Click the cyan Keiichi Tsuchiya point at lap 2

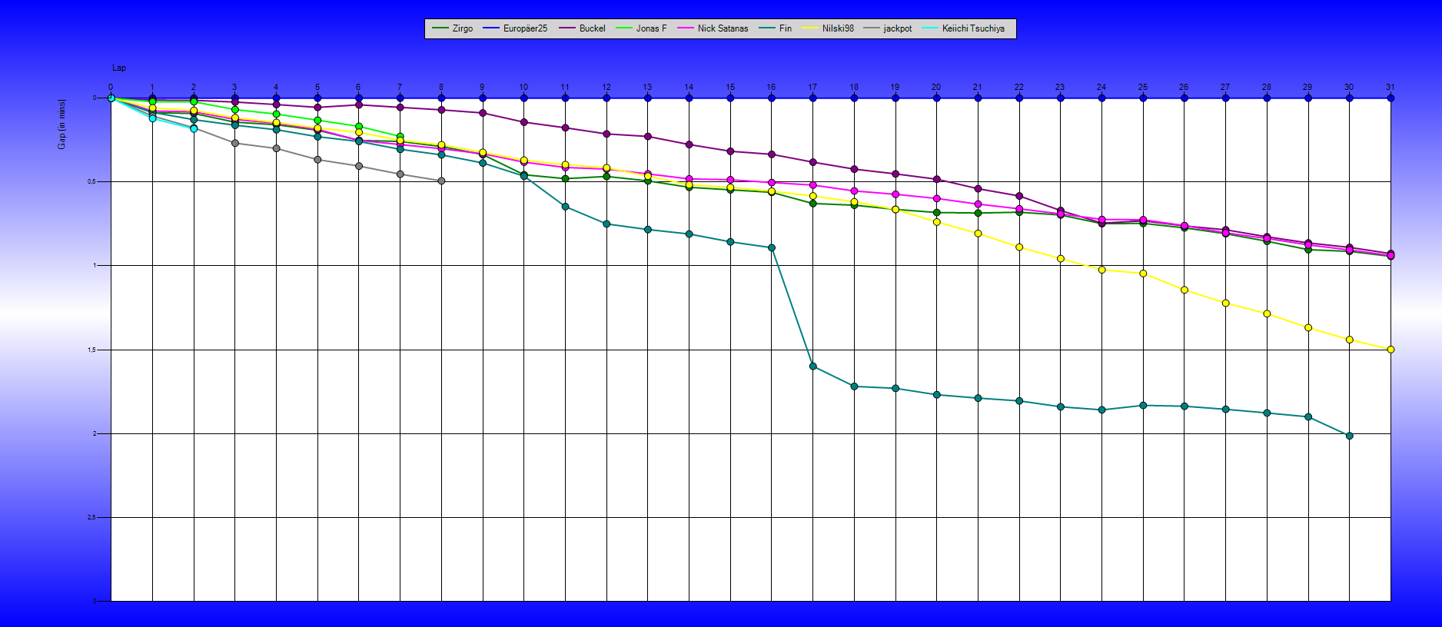click(194, 128)
